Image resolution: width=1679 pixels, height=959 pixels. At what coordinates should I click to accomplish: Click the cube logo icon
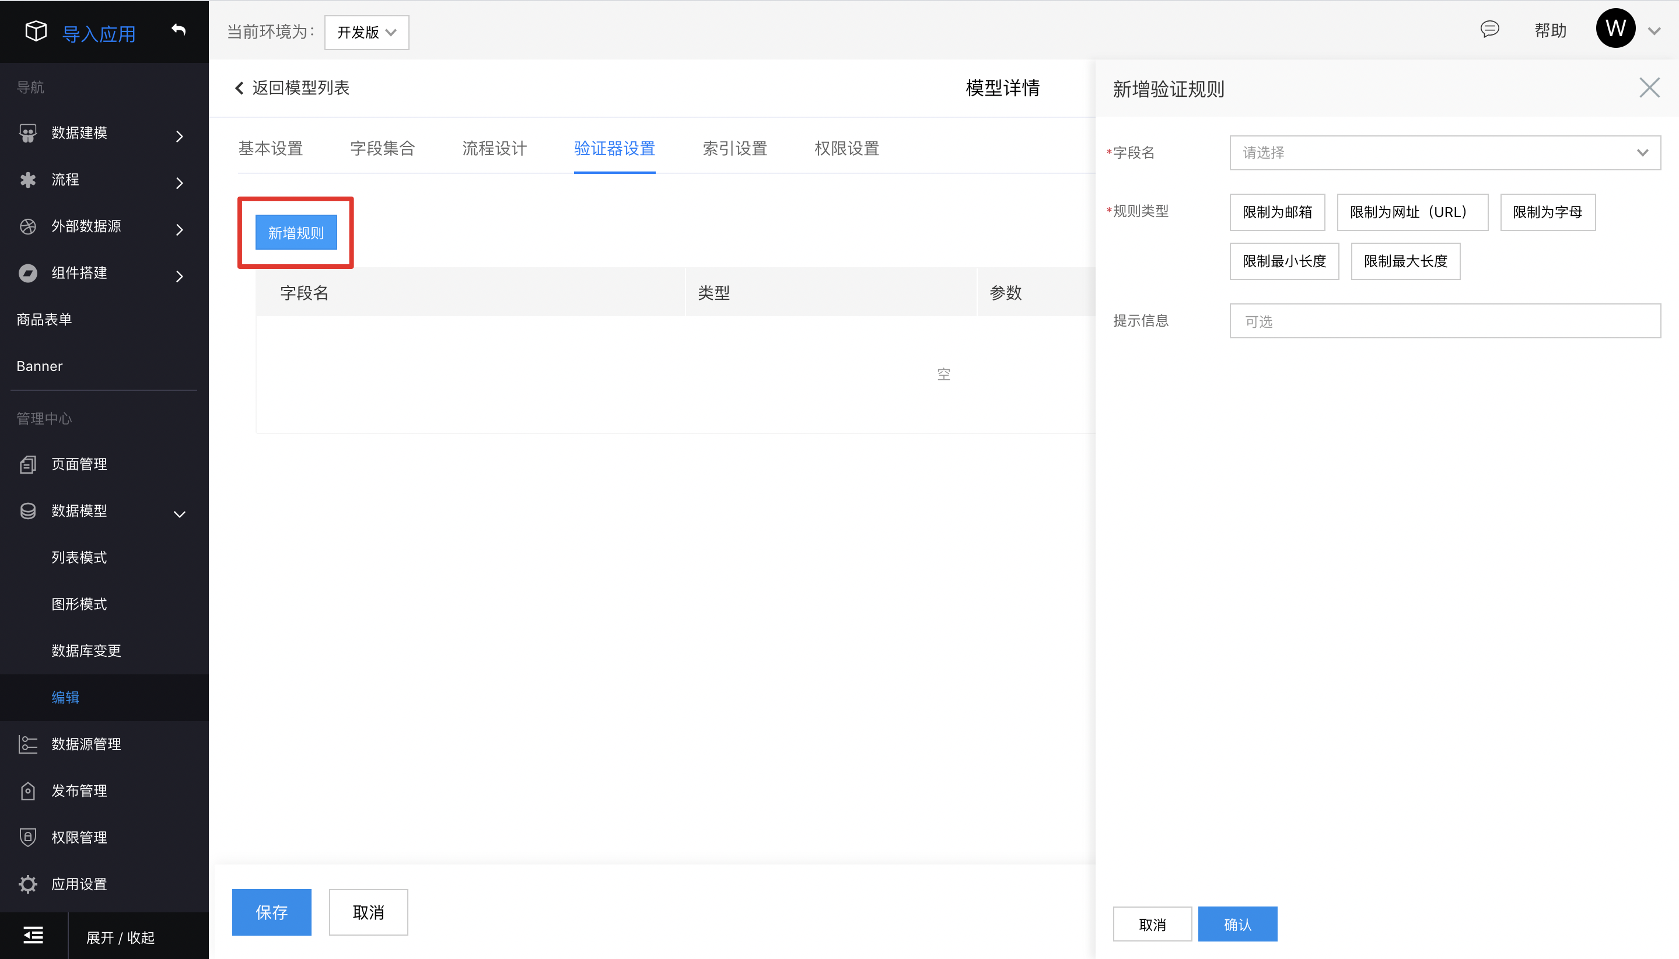coord(36,31)
